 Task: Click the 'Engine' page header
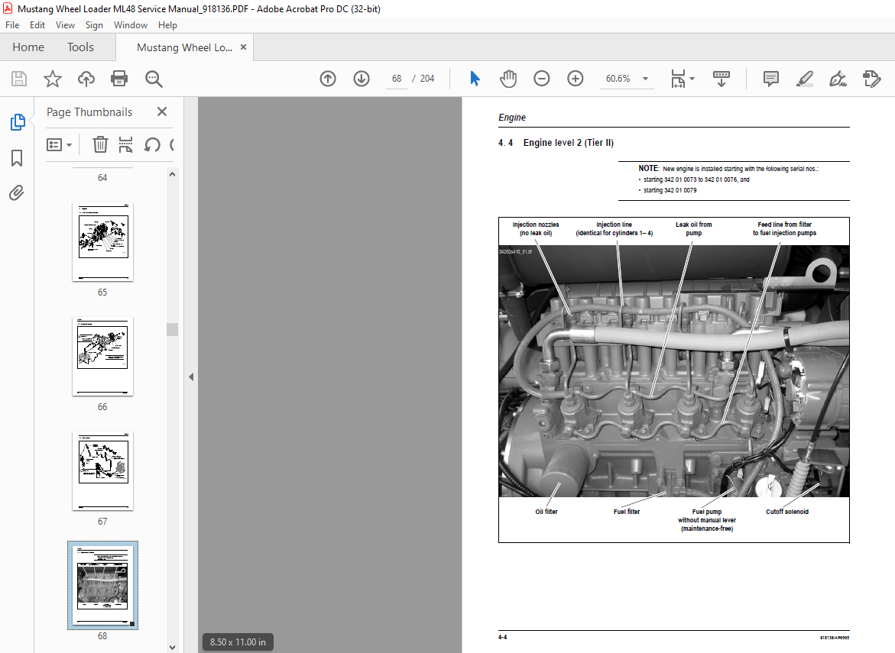(x=512, y=118)
